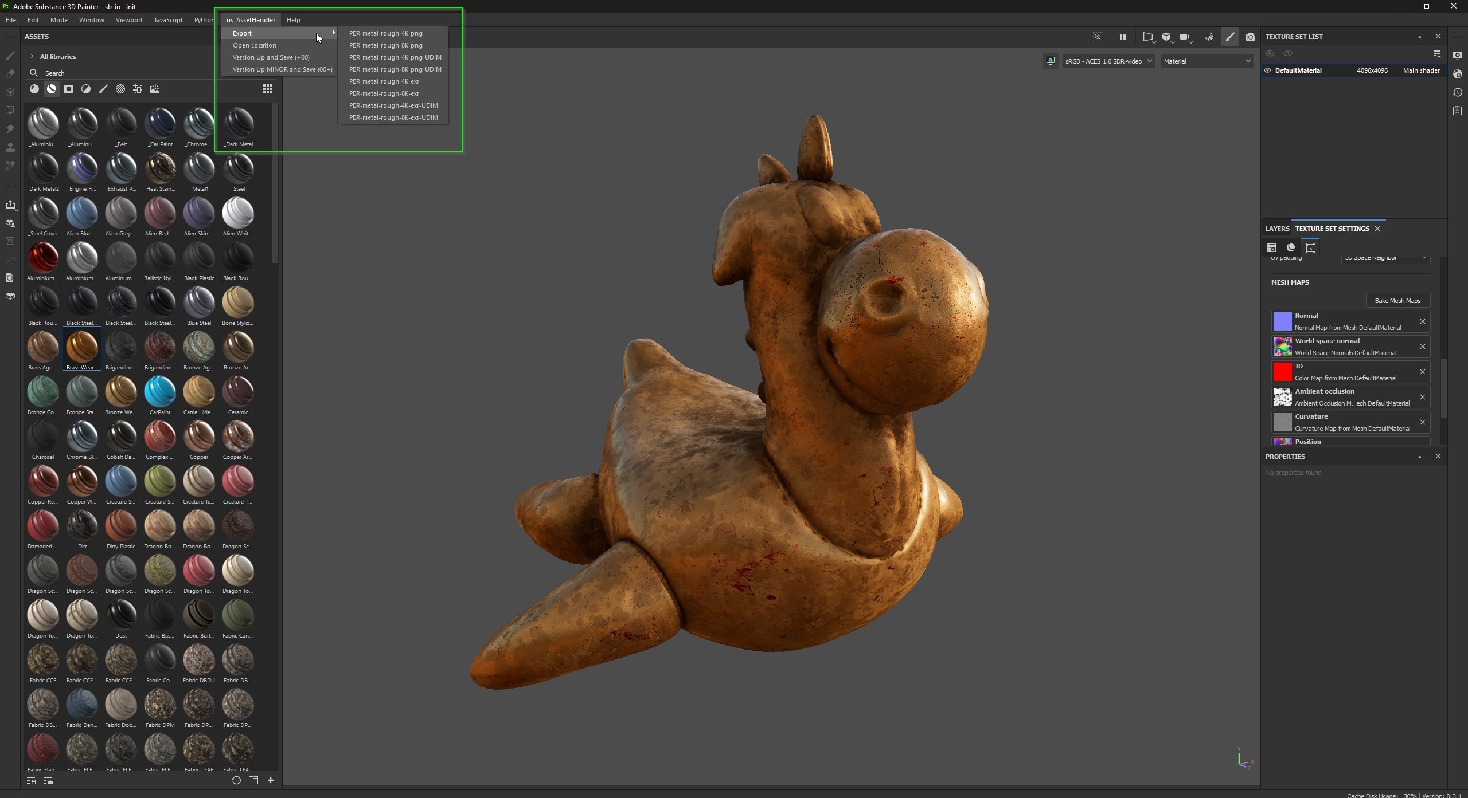Click the camera screenshot icon in viewport toolbar

(x=1251, y=37)
